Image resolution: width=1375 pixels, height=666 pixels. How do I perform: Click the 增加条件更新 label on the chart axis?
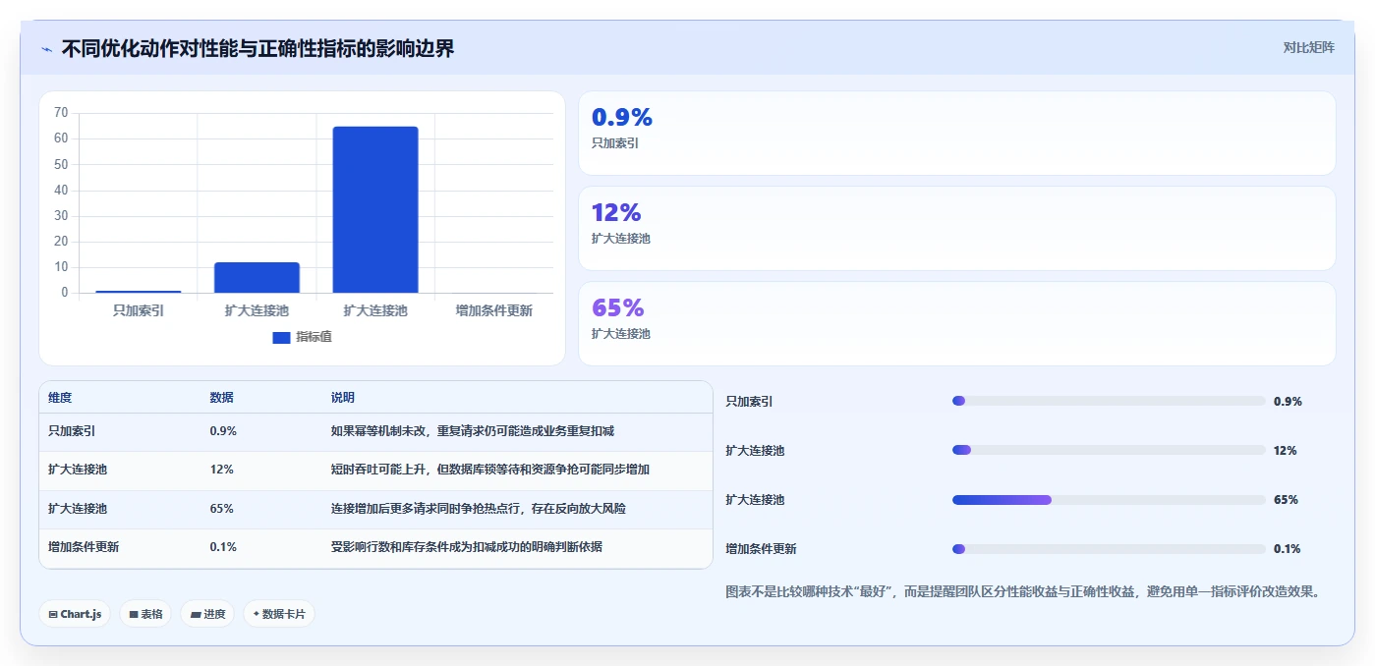[494, 310]
